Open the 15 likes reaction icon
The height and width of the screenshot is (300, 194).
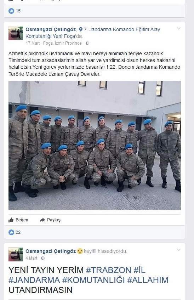pos(11,11)
